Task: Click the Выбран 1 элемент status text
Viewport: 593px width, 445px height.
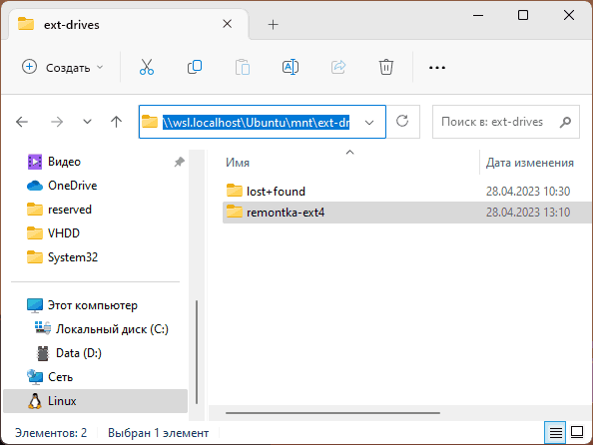Action: click(x=158, y=433)
